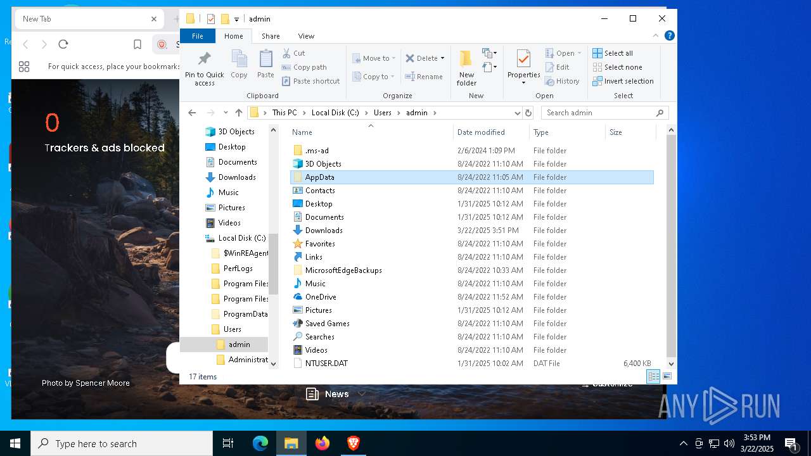The image size is (811, 456).
Task: Click the Brave taskbar icon
Action: (354, 443)
